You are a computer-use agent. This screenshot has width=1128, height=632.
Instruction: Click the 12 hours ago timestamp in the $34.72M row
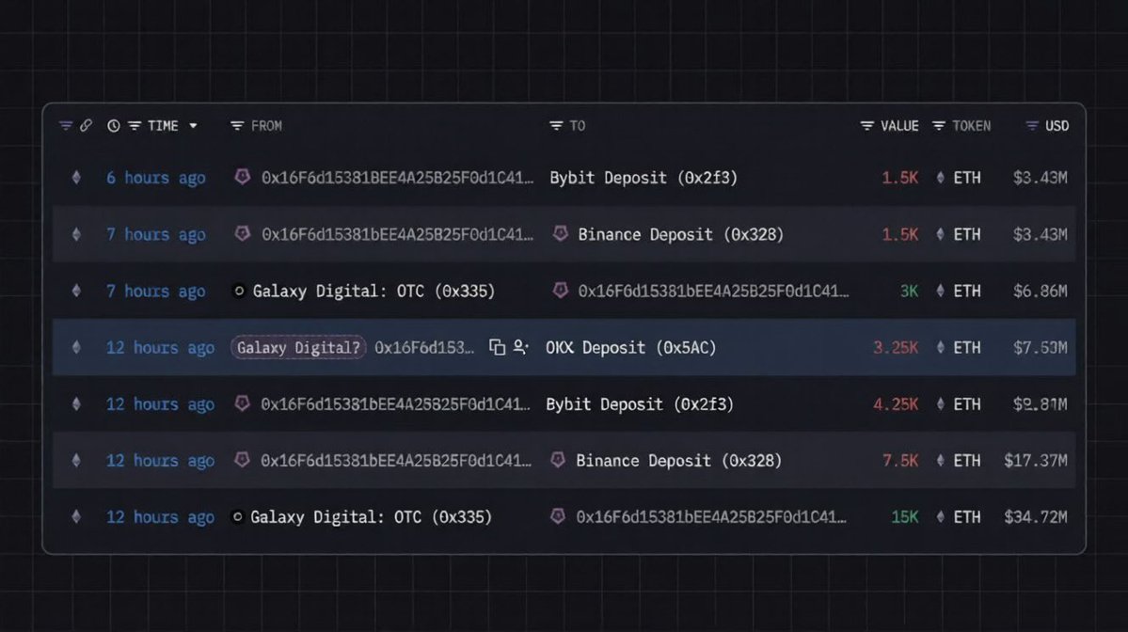coord(160,517)
